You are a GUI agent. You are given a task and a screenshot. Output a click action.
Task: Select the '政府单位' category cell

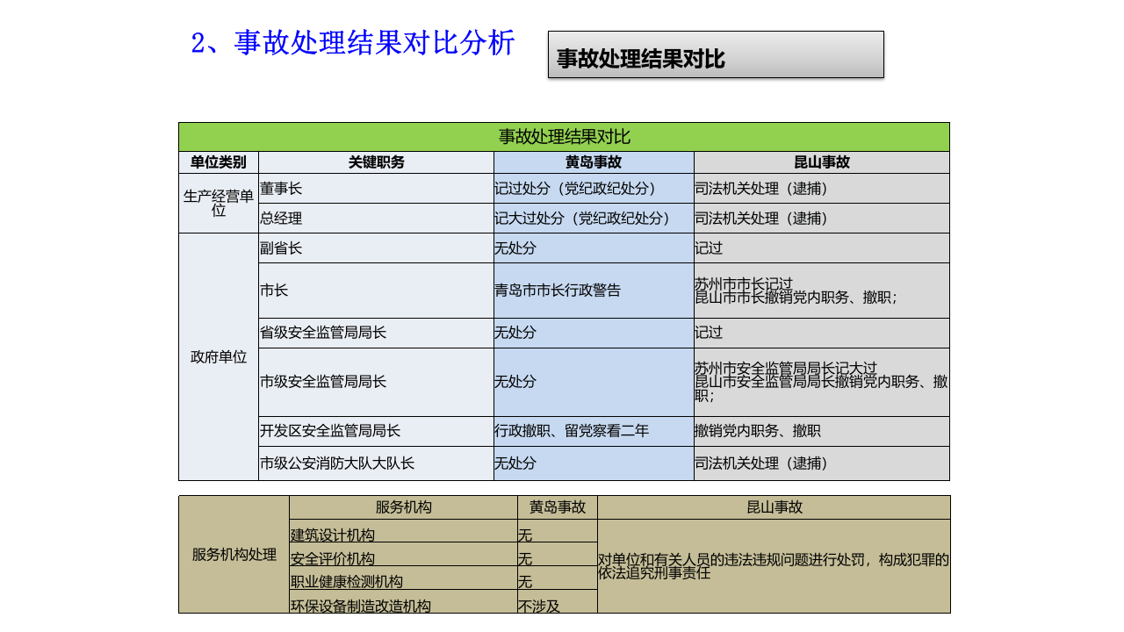pos(219,356)
